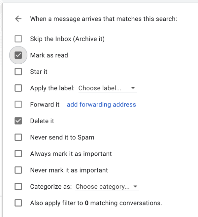Click the Choose label dropdown arrow
198x217 pixels.
coord(133,88)
